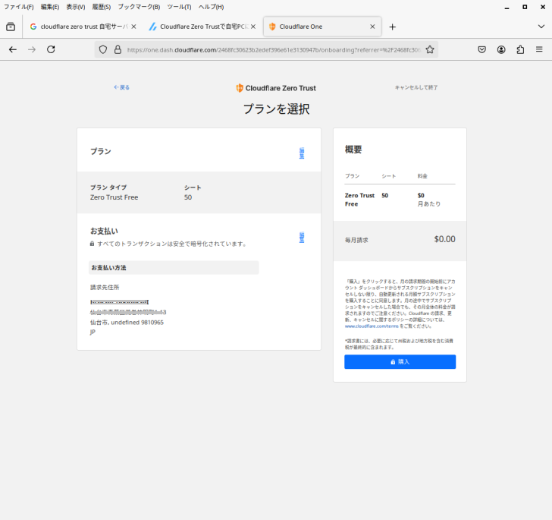The width and height of the screenshot is (552, 520).
Task: Open the Firefox View icon
Action: click(11, 27)
